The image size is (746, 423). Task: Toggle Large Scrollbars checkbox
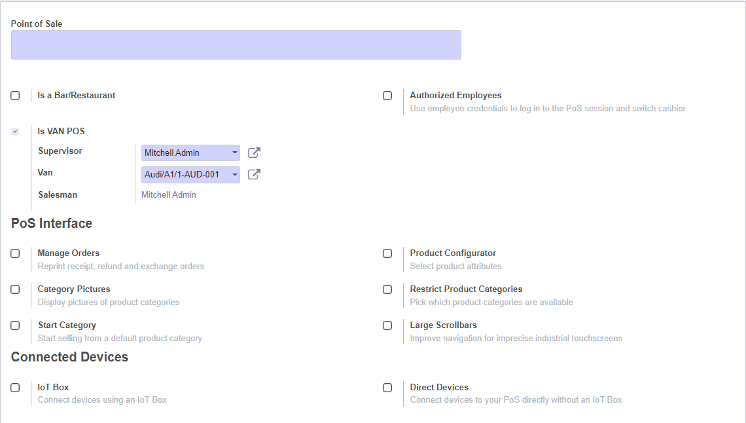coord(387,325)
